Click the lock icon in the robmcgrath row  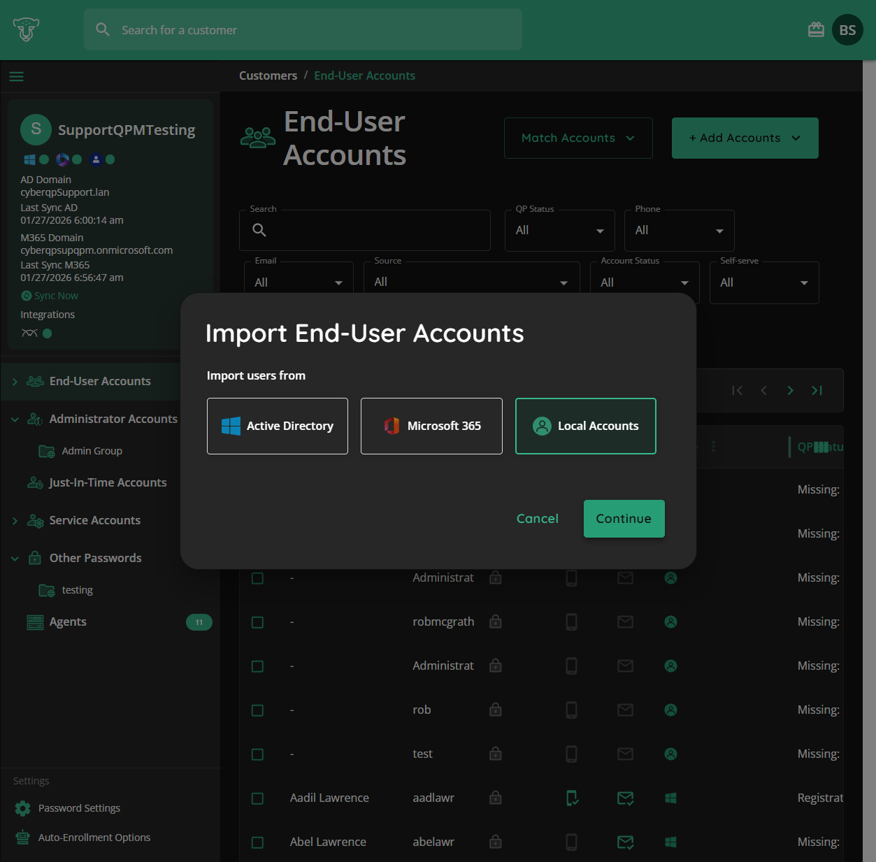[x=496, y=622]
